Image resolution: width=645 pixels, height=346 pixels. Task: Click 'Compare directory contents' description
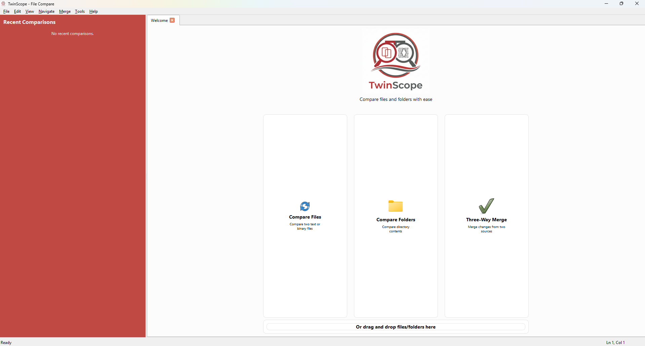coord(396,229)
